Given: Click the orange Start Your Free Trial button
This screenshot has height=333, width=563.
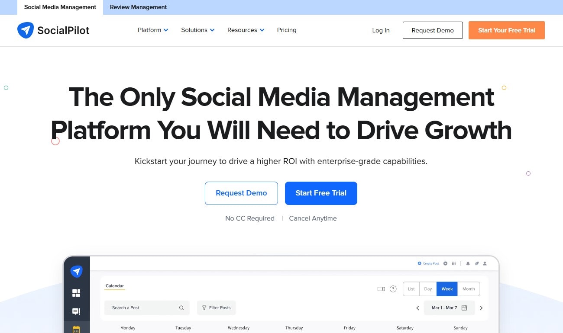Looking at the screenshot, I should pyautogui.click(x=507, y=30).
